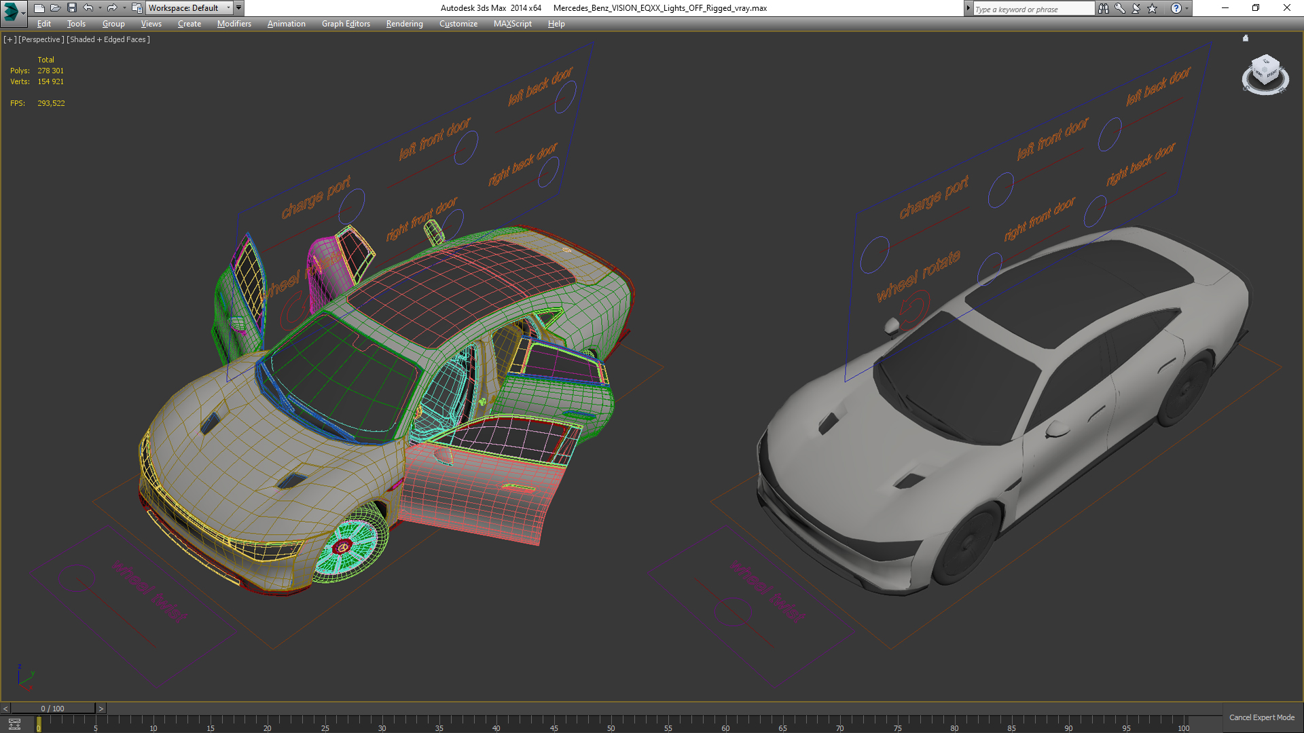Click the ViewCube home icon
The width and height of the screenshot is (1304, 733).
click(1246, 38)
